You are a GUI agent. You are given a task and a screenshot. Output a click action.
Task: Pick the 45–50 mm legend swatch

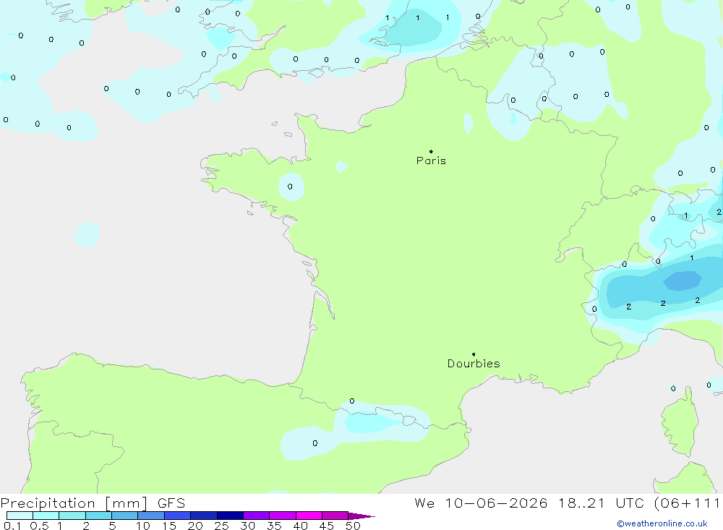pos(335,516)
